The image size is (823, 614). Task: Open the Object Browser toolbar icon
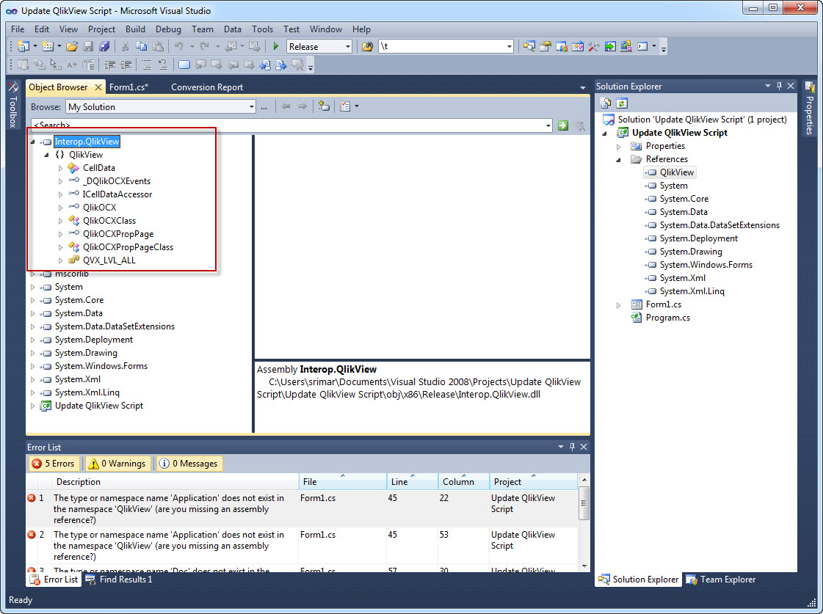[578, 46]
